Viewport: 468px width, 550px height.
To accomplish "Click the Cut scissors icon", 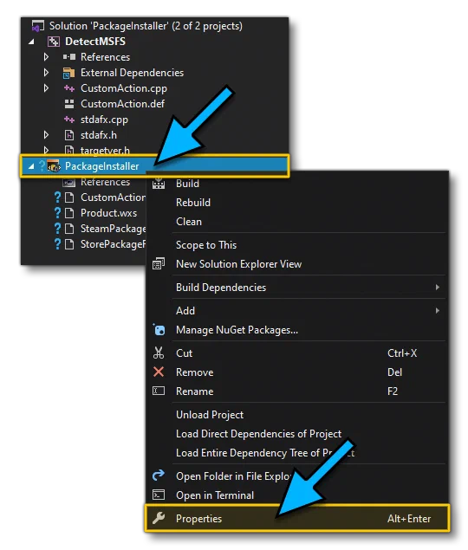I will tap(159, 353).
